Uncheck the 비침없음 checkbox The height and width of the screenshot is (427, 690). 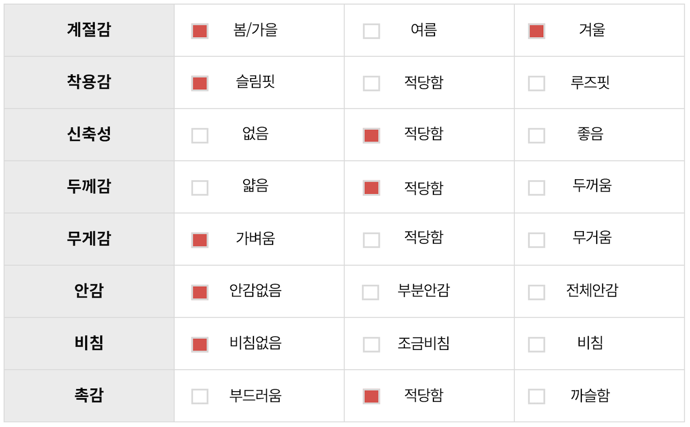point(200,344)
